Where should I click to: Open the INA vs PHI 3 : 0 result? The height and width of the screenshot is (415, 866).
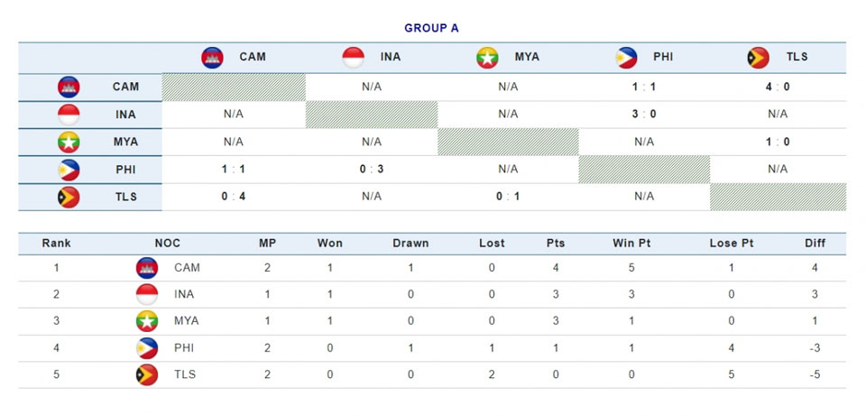tap(644, 115)
